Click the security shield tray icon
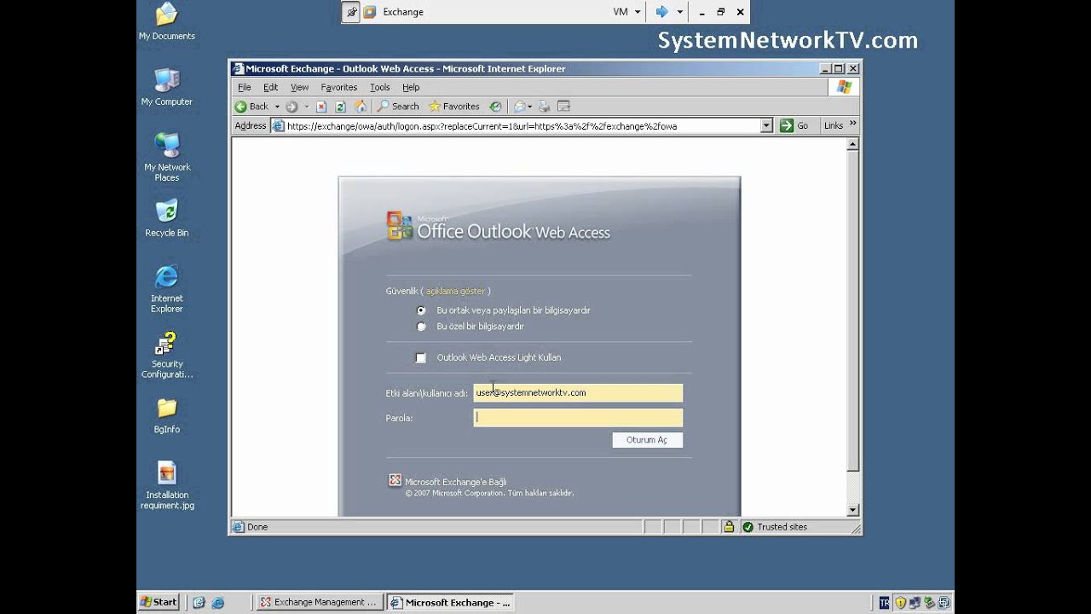 (900, 602)
